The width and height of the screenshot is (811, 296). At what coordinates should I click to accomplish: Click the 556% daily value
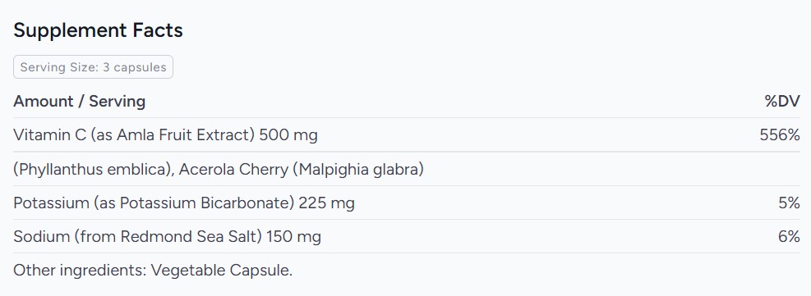click(780, 135)
